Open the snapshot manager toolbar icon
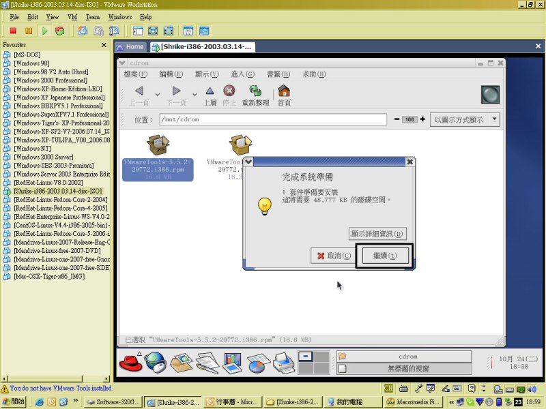This screenshot has height=409, width=546. (x=114, y=31)
